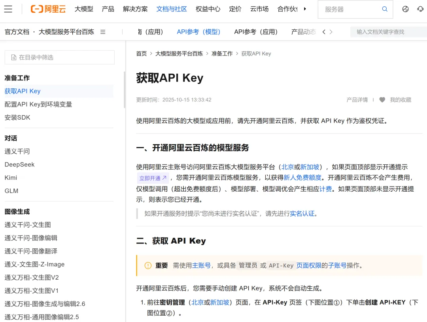Click the 北京 link in section one

click(287, 167)
